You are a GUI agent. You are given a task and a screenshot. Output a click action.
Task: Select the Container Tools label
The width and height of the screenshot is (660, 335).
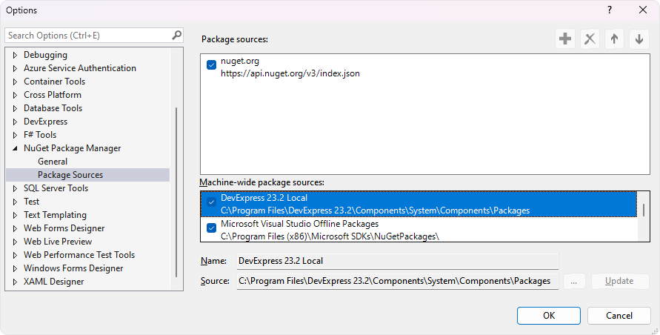[x=54, y=82]
